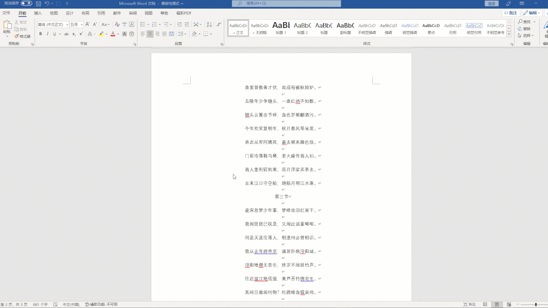Image resolution: width=548 pixels, height=308 pixels.
Task: Click the word count in status bar
Action: pyautogui.click(x=40, y=304)
